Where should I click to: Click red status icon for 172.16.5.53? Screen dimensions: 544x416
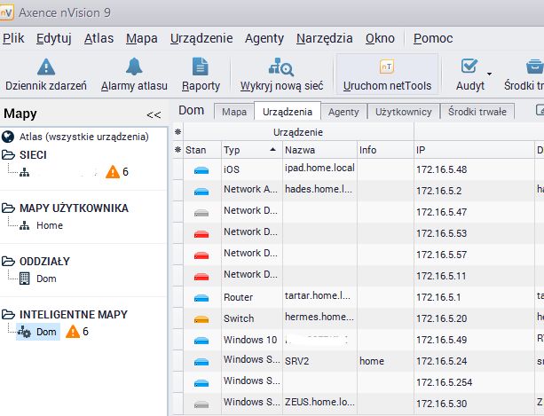201,233
